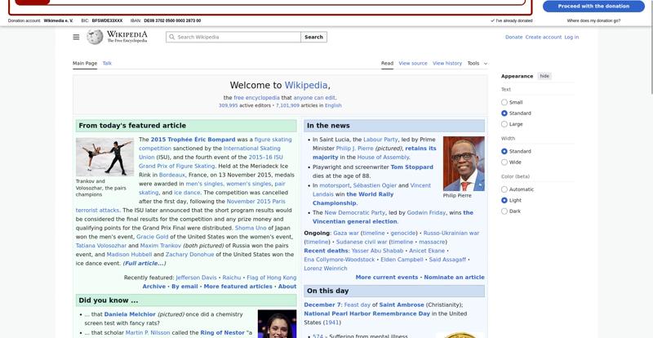Open the Philip Pierre portrait image
Image resolution: width=653 pixels, height=338 pixels.
(463, 163)
